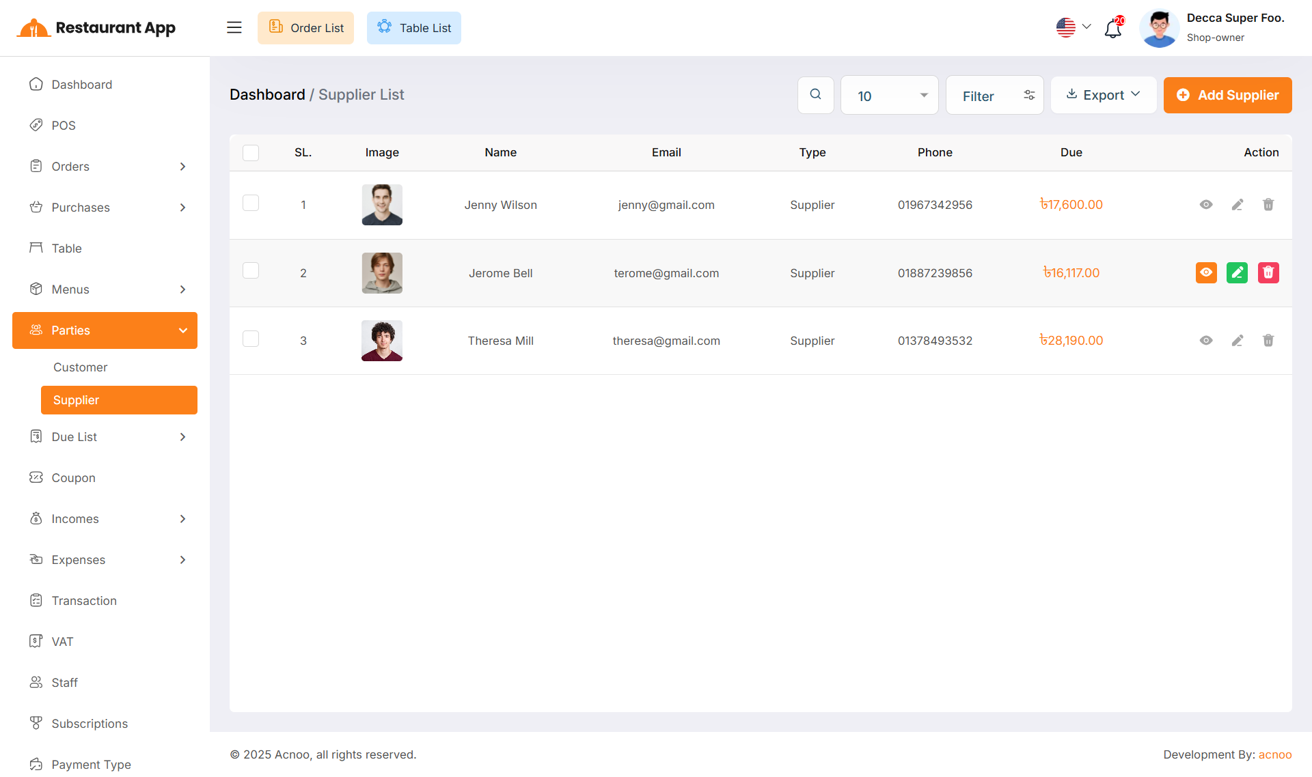The image size is (1312, 777).
Task: Check the select-all header checkbox
Action: click(251, 153)
